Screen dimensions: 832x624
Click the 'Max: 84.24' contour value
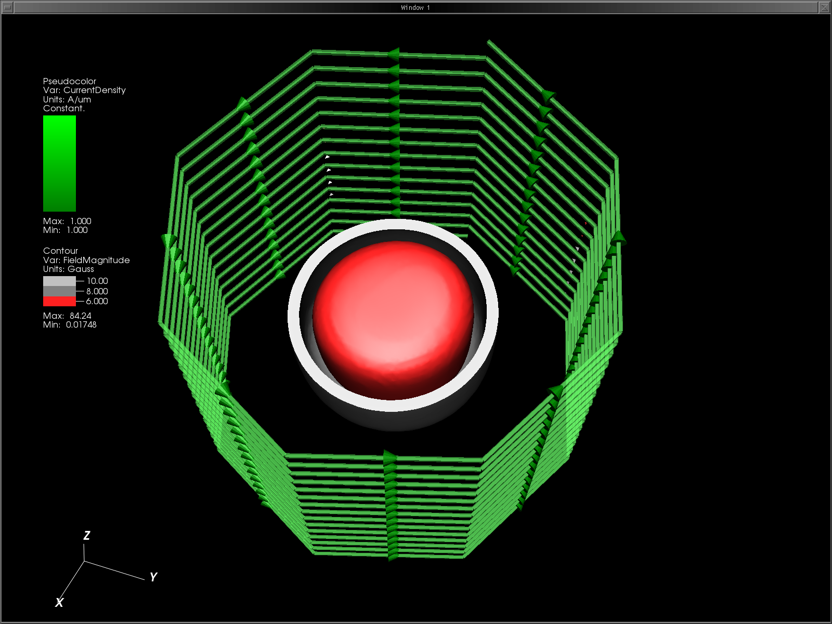[67, 316]
